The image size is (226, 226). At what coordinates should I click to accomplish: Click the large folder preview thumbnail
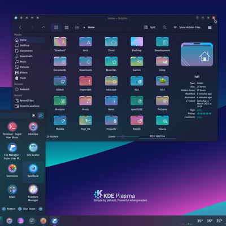pyautogui.click(x=197, y=54)
